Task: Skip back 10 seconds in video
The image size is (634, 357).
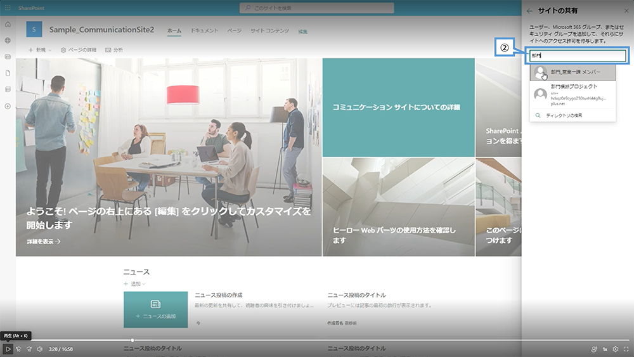Action: [x=18, y=349]
